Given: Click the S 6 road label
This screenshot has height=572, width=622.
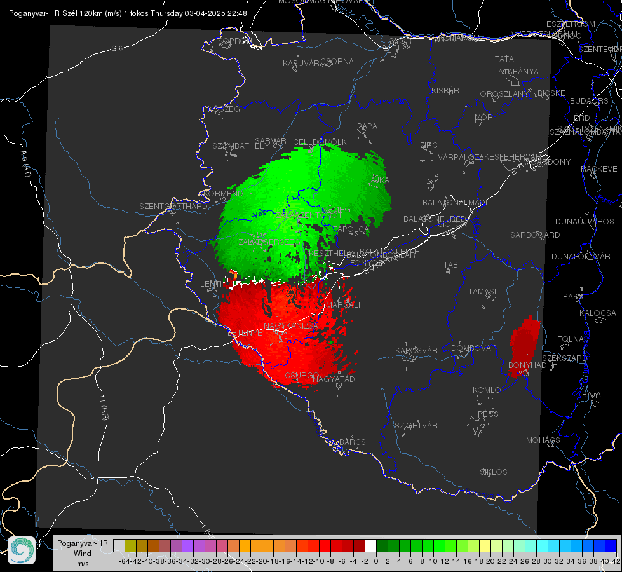Looking at the screenshot, I should [x=117, y=48].
